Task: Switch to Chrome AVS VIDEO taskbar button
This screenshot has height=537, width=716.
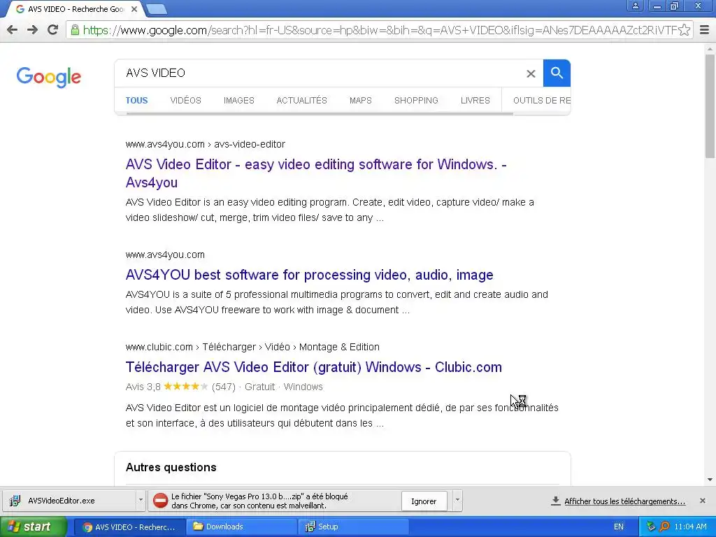Action: point(129,527)
